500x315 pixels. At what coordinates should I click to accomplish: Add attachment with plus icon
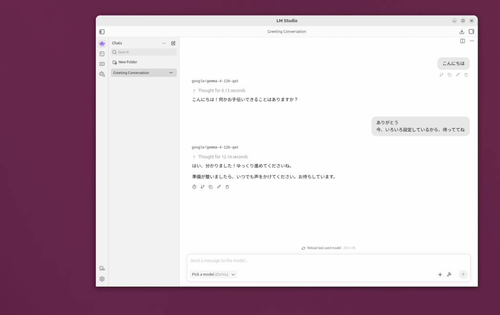click(440, 274)
